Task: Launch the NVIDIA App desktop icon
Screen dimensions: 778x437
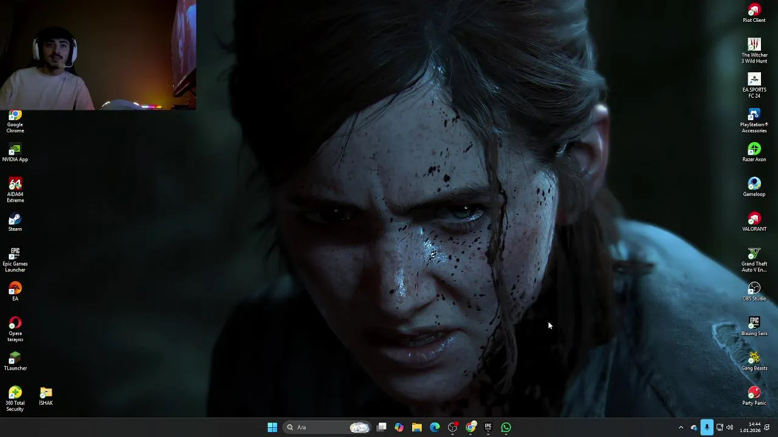Action: (x=15, y=153)
